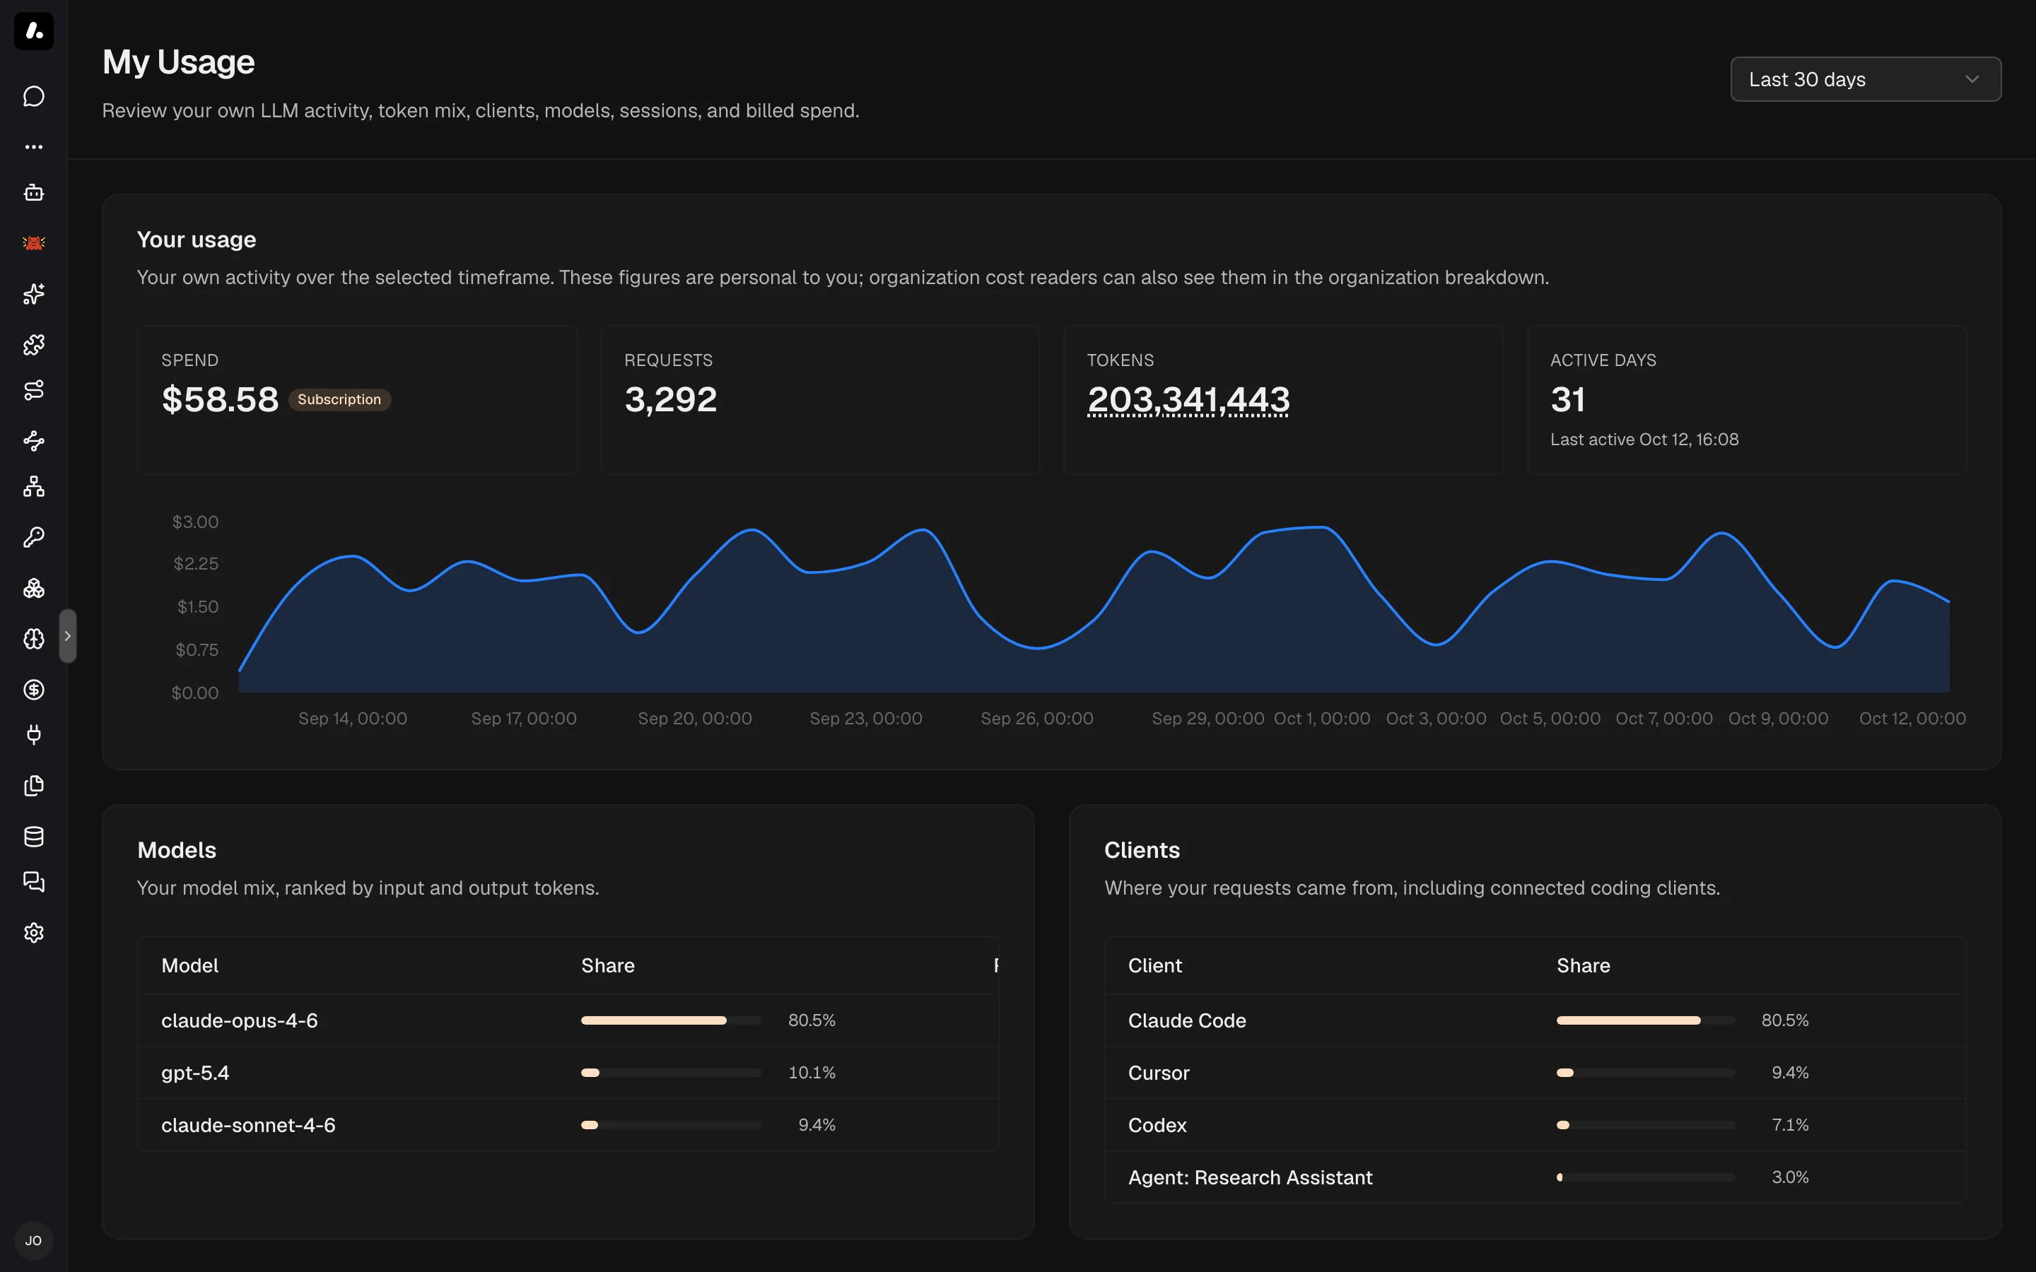Click the Model column header

tap(190, 966)
